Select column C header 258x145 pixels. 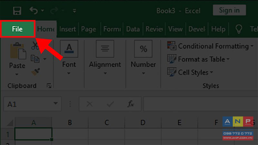point(107,122)
